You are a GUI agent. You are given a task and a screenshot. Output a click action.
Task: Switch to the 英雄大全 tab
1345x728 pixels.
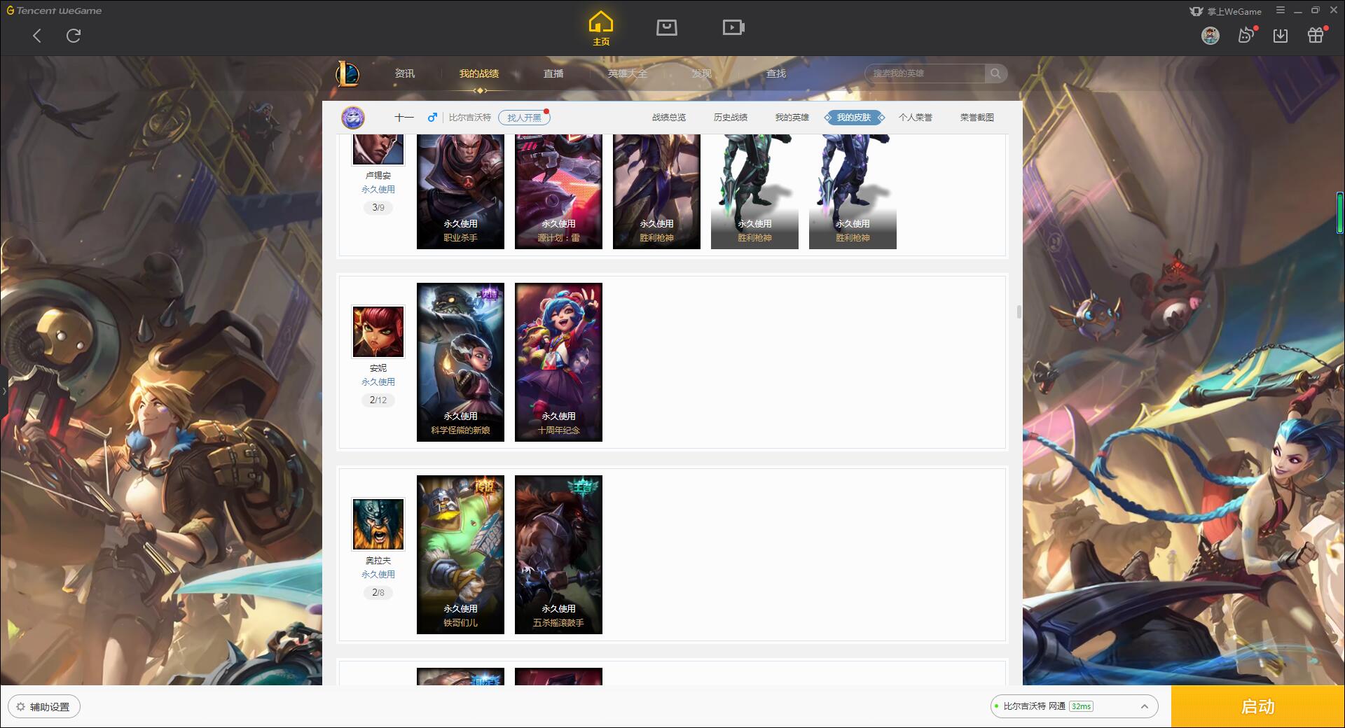click(628, 73)
